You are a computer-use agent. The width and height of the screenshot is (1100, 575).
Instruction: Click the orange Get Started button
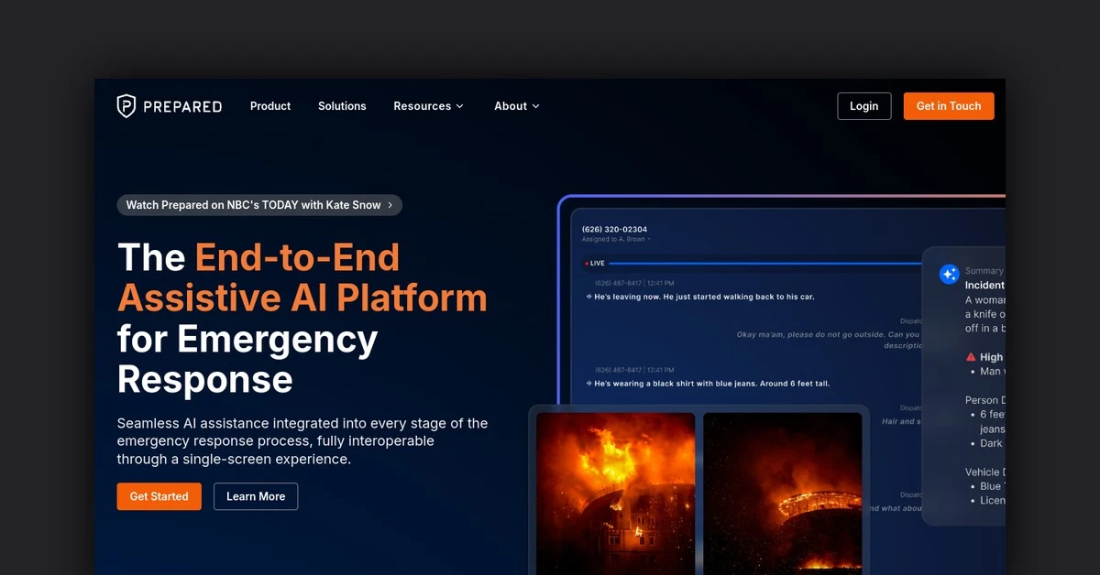pos(159,496)
